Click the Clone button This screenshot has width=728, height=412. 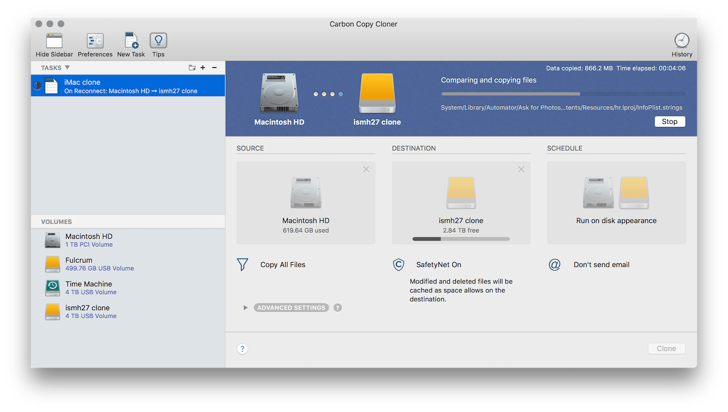[667, 349]
